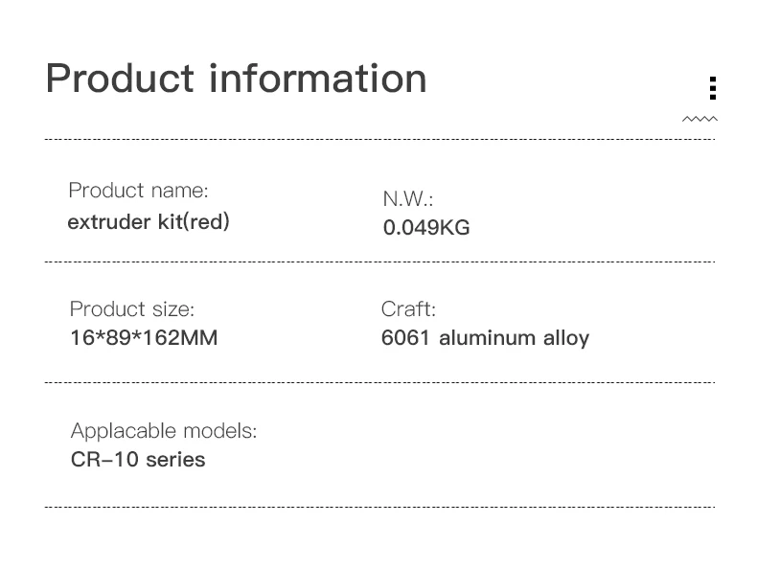
Task: Select the "Product name:" label
Action: tap(138, 191)
